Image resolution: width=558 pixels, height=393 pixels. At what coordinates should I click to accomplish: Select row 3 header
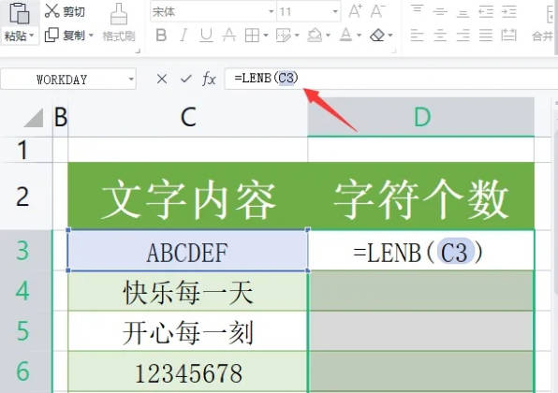pyautogui.click(x=25, y=251)
